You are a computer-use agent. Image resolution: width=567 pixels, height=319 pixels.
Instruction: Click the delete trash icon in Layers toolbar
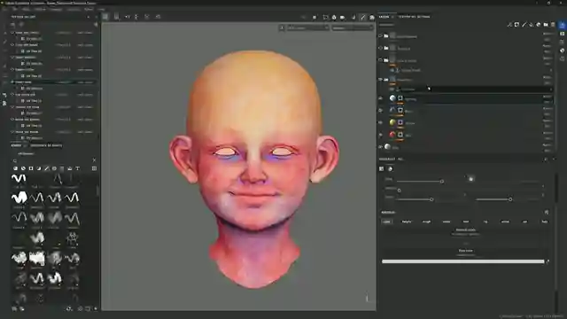click(x=553, y=25)
